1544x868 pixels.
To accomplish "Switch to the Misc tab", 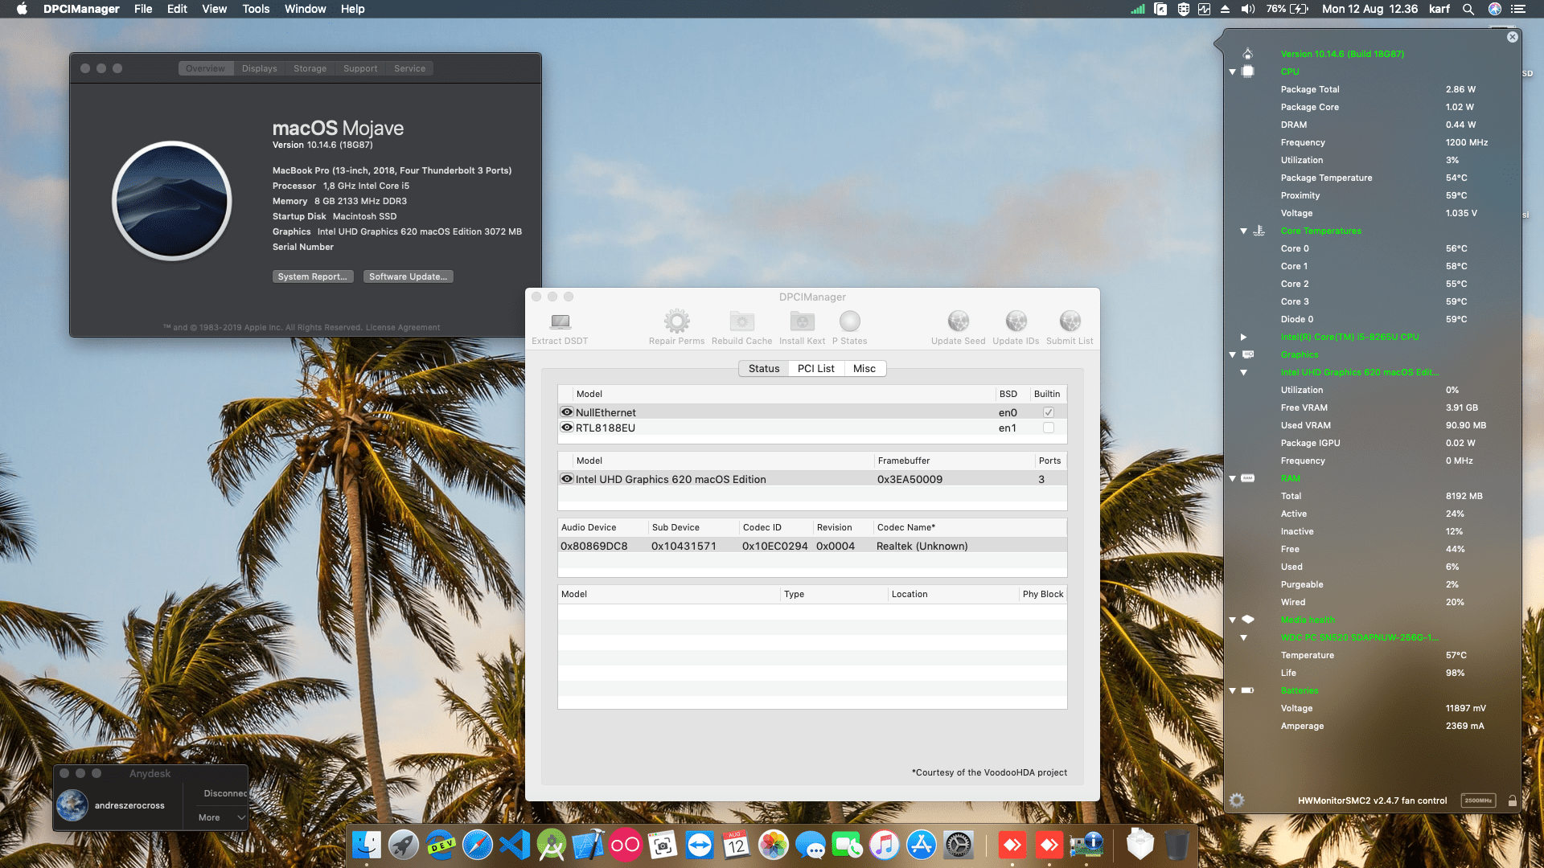I will tap(864, 368).
